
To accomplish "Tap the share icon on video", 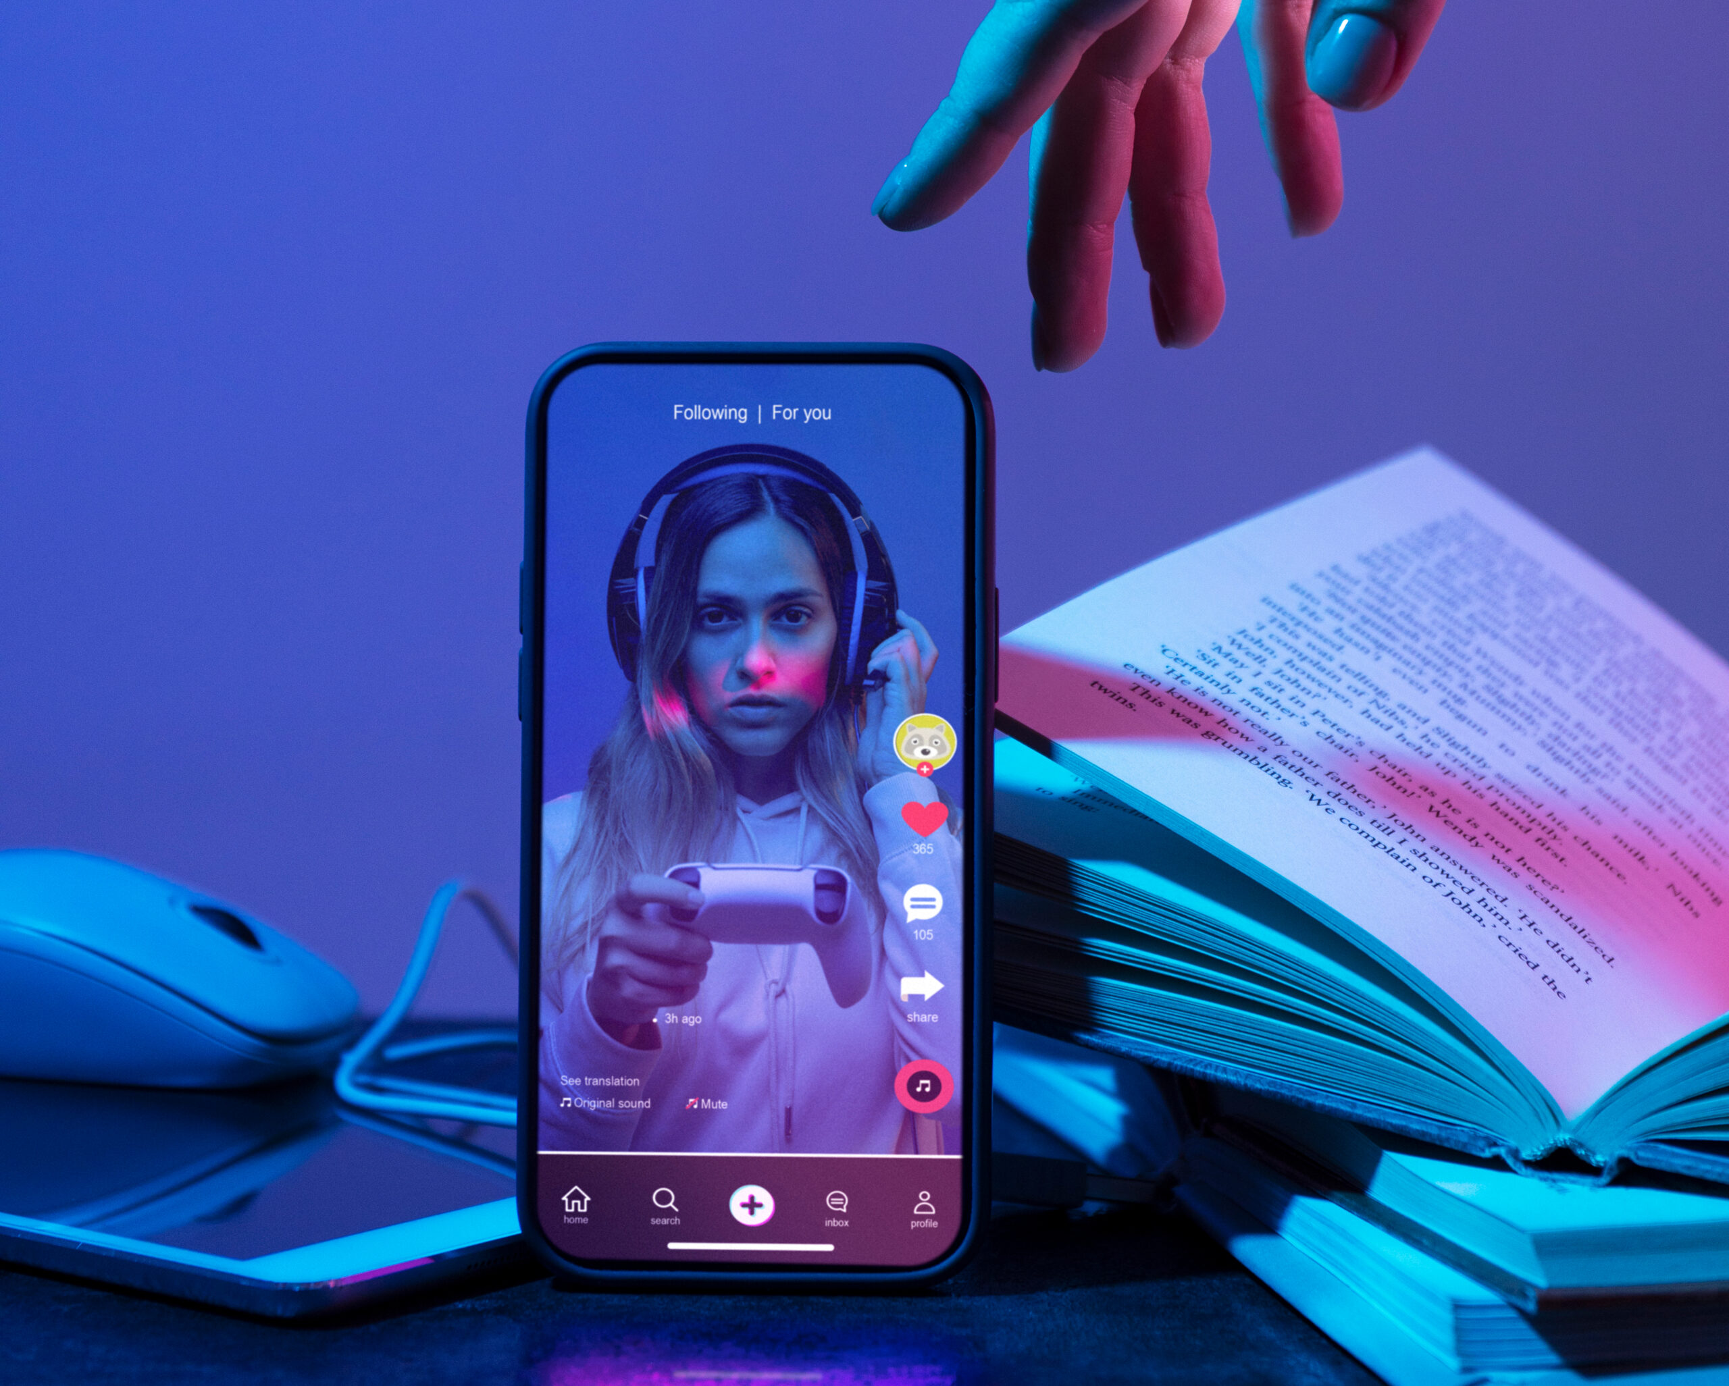I will click(921, 987).
